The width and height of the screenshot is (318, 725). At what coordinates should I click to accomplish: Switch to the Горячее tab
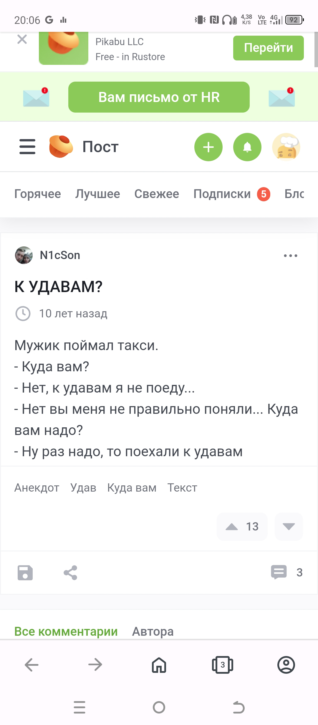point(38,194)
